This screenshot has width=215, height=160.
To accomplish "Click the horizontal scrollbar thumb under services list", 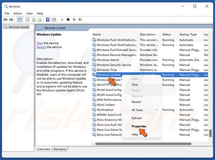I will click(x=143, y=144).
